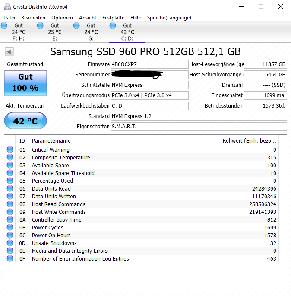Click the Firmware field 4B6QCXP7
The image size is (291, 296).
point(149,64)
